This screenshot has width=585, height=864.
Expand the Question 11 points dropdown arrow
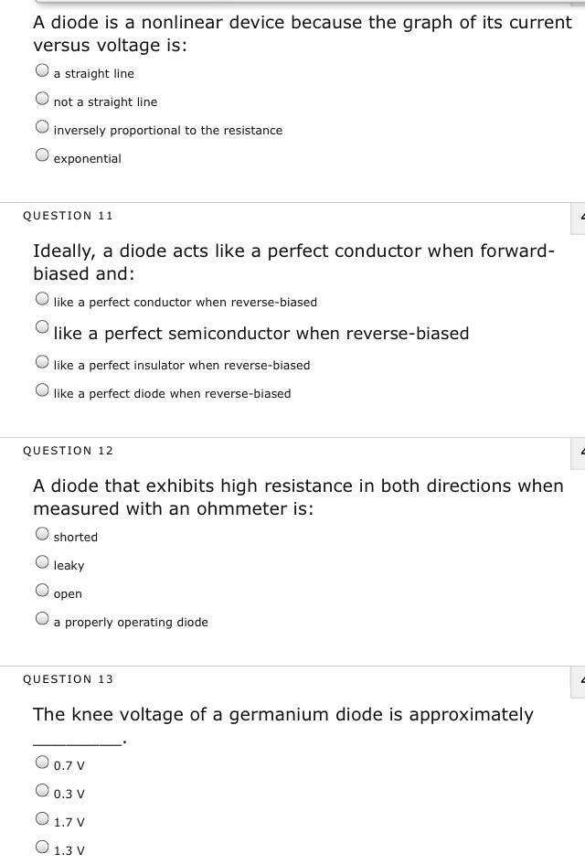click(578, 219)
